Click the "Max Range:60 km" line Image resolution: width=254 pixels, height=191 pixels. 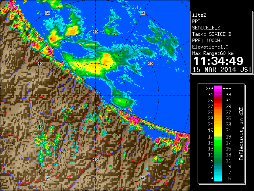coord(213,53)
